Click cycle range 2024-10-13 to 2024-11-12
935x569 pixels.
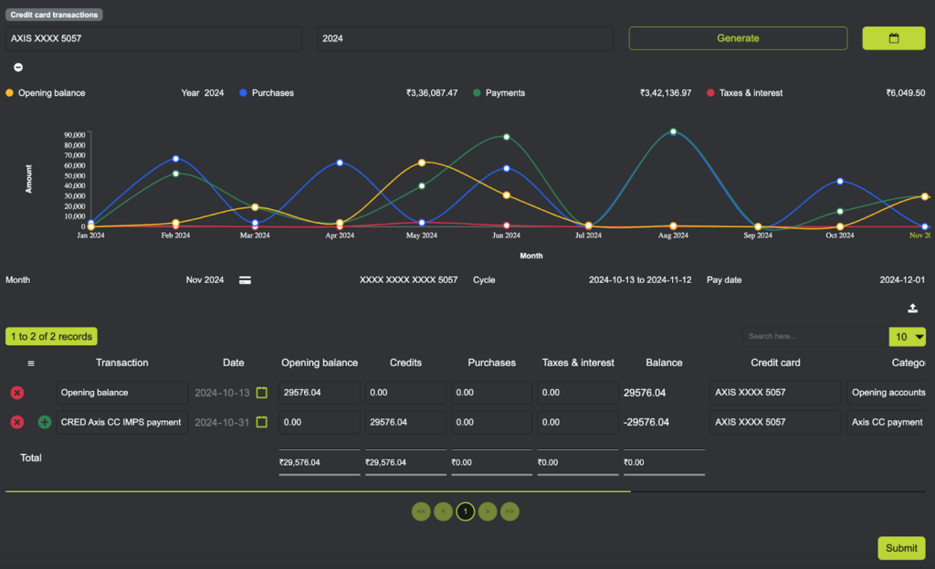click(640, 280)
